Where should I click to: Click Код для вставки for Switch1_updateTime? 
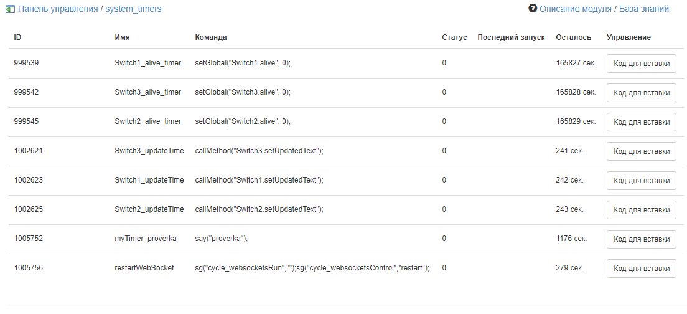pyautogui.click(x=641, y=180)
